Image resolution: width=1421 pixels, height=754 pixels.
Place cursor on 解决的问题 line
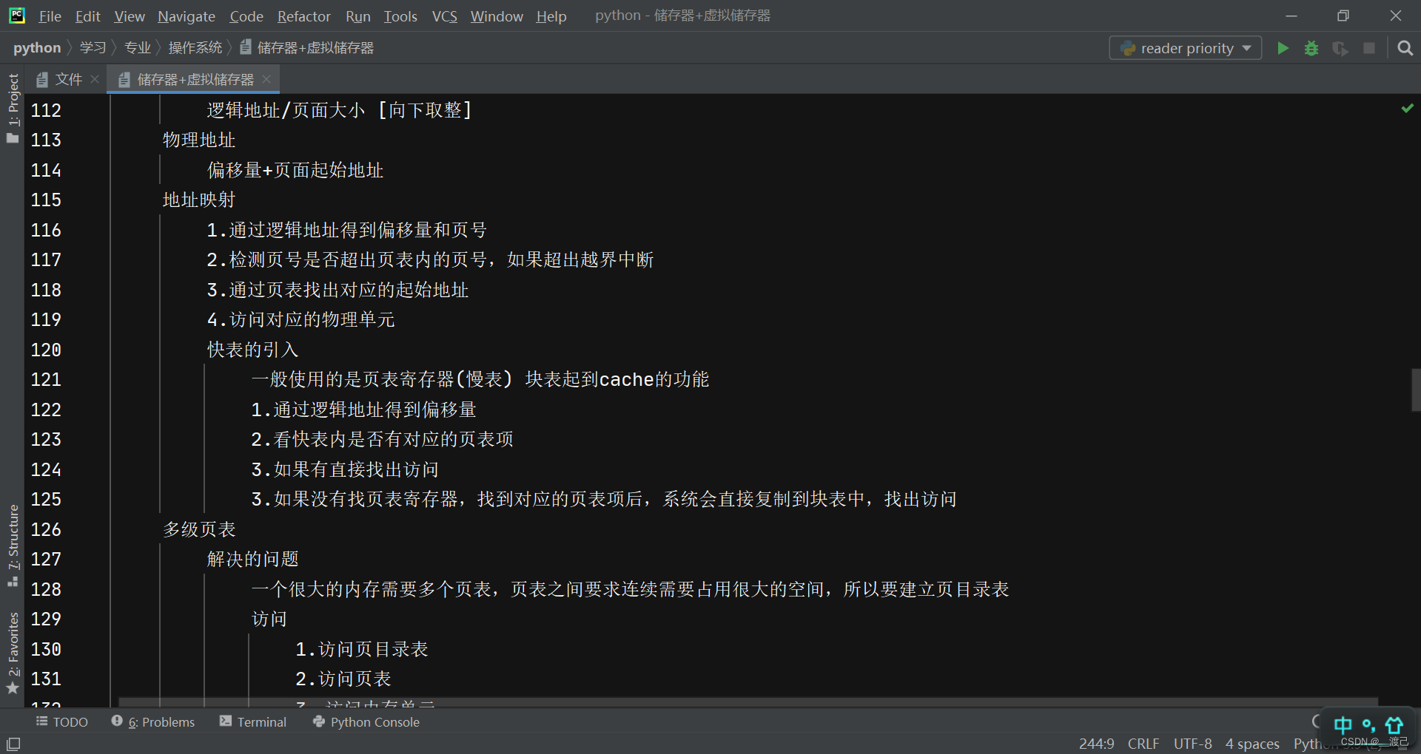coord(253,559)
